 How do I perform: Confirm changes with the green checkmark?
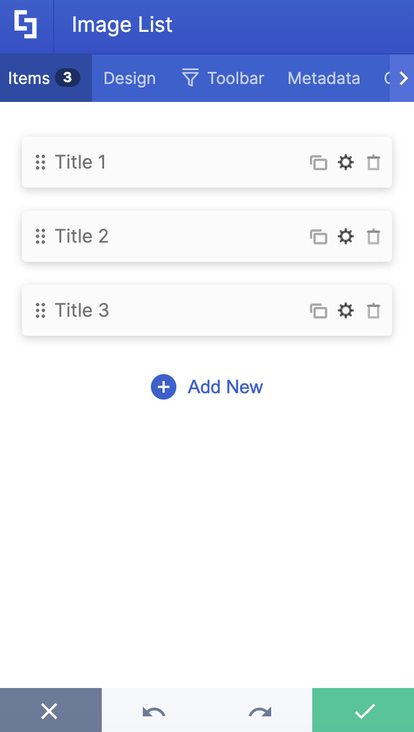coord(363,710)
